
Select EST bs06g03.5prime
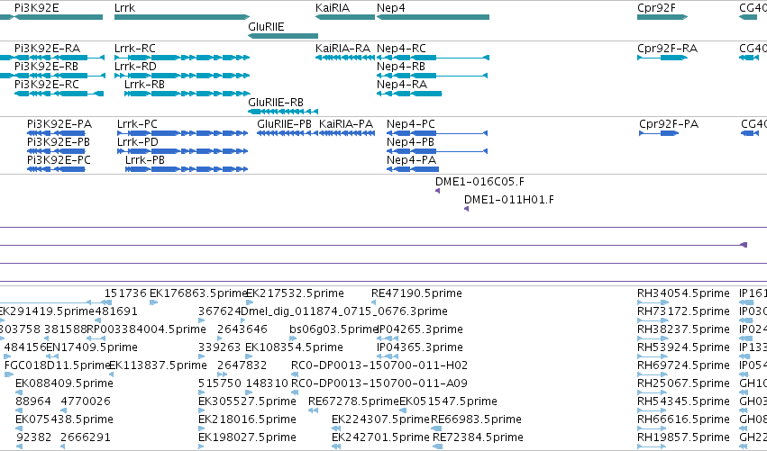[x=294, y=338]
